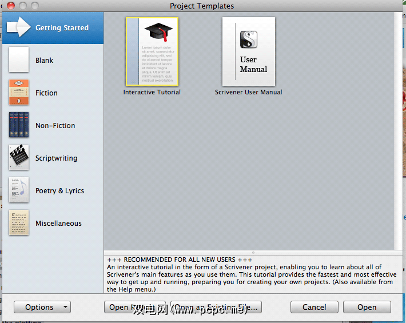Select the Interactive Tutorial graduation cap thumbnail
This screenshot has width=406, height=323.
(x=152, y=51)
